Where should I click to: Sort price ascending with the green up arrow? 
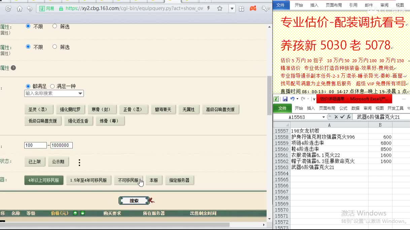click(x=75, y=213)
